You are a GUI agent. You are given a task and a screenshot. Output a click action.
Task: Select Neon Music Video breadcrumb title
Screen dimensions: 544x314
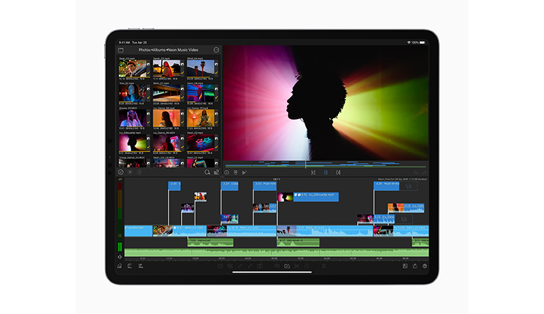[x=183, y=50]
